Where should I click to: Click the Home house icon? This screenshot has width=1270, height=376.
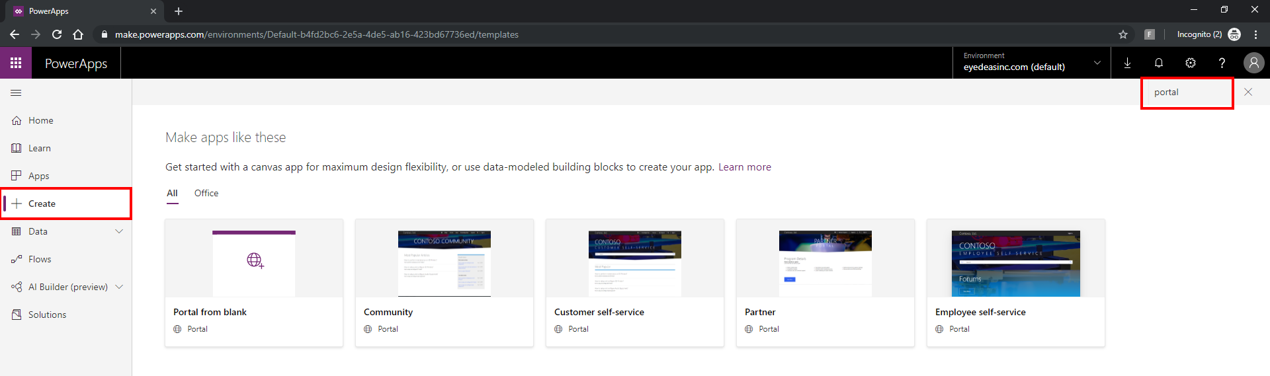17,120
